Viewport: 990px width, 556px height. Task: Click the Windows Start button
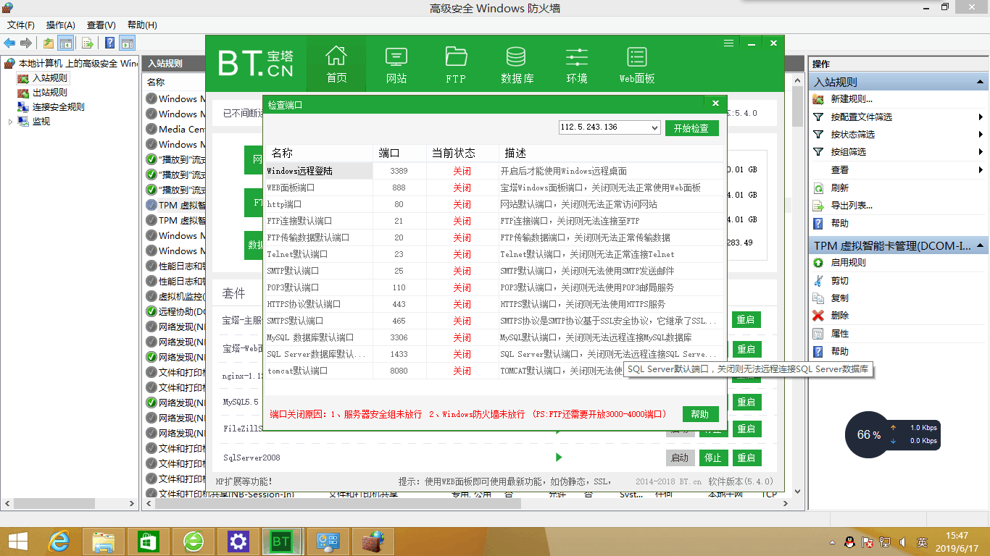tap(18, 541)
